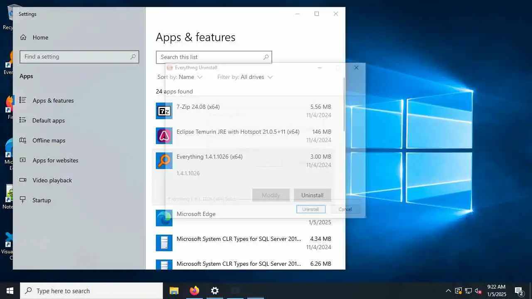Open the clock showing 9:22 AM
Screen dimensions: 532x299
click(x=496, y=291)
